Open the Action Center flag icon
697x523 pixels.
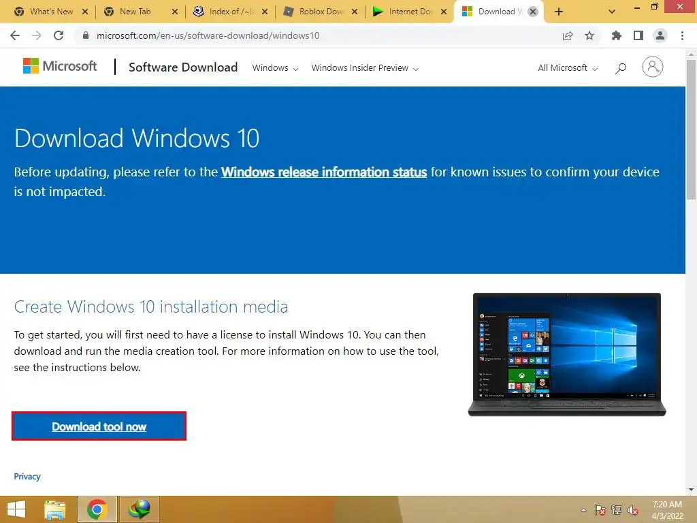[600, 510]
